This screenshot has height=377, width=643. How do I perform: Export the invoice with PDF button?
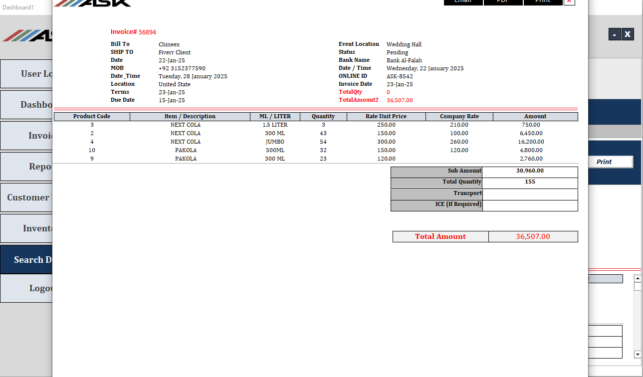pyautogui.click(x=503, y=2)
